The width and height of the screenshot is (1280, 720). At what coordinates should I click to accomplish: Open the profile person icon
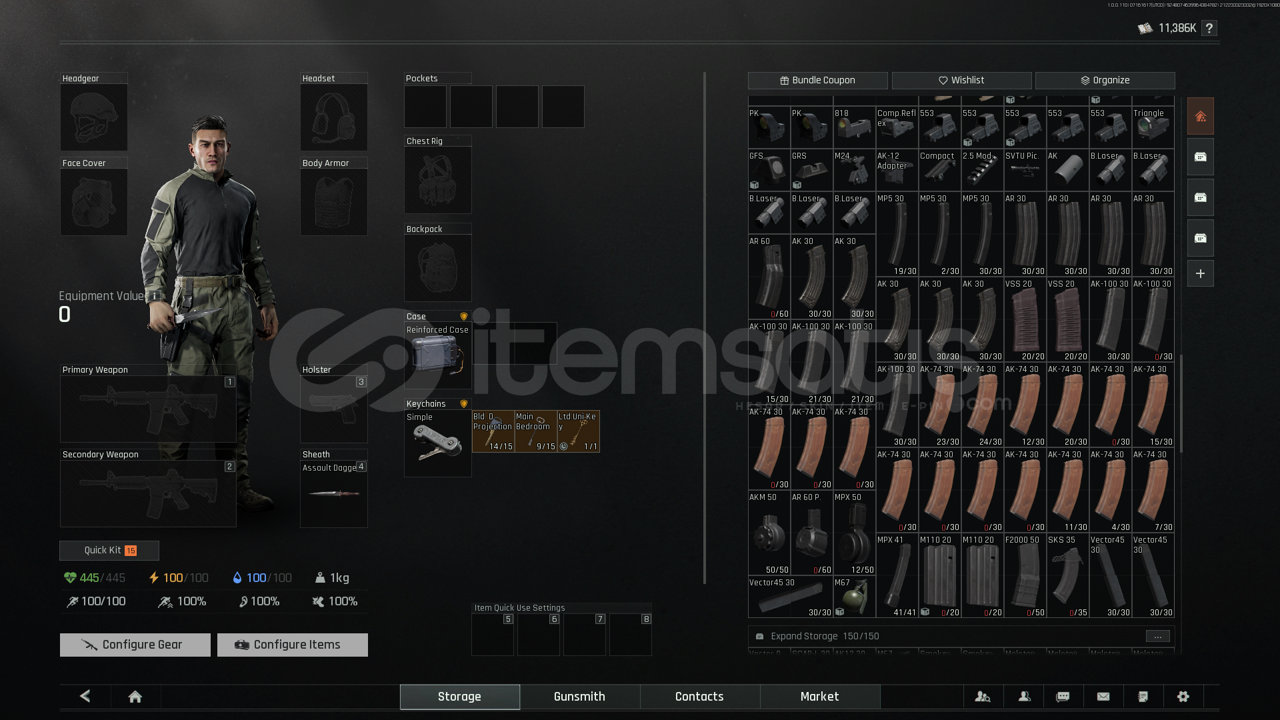pyautogui.click(x=1025, y=697)
